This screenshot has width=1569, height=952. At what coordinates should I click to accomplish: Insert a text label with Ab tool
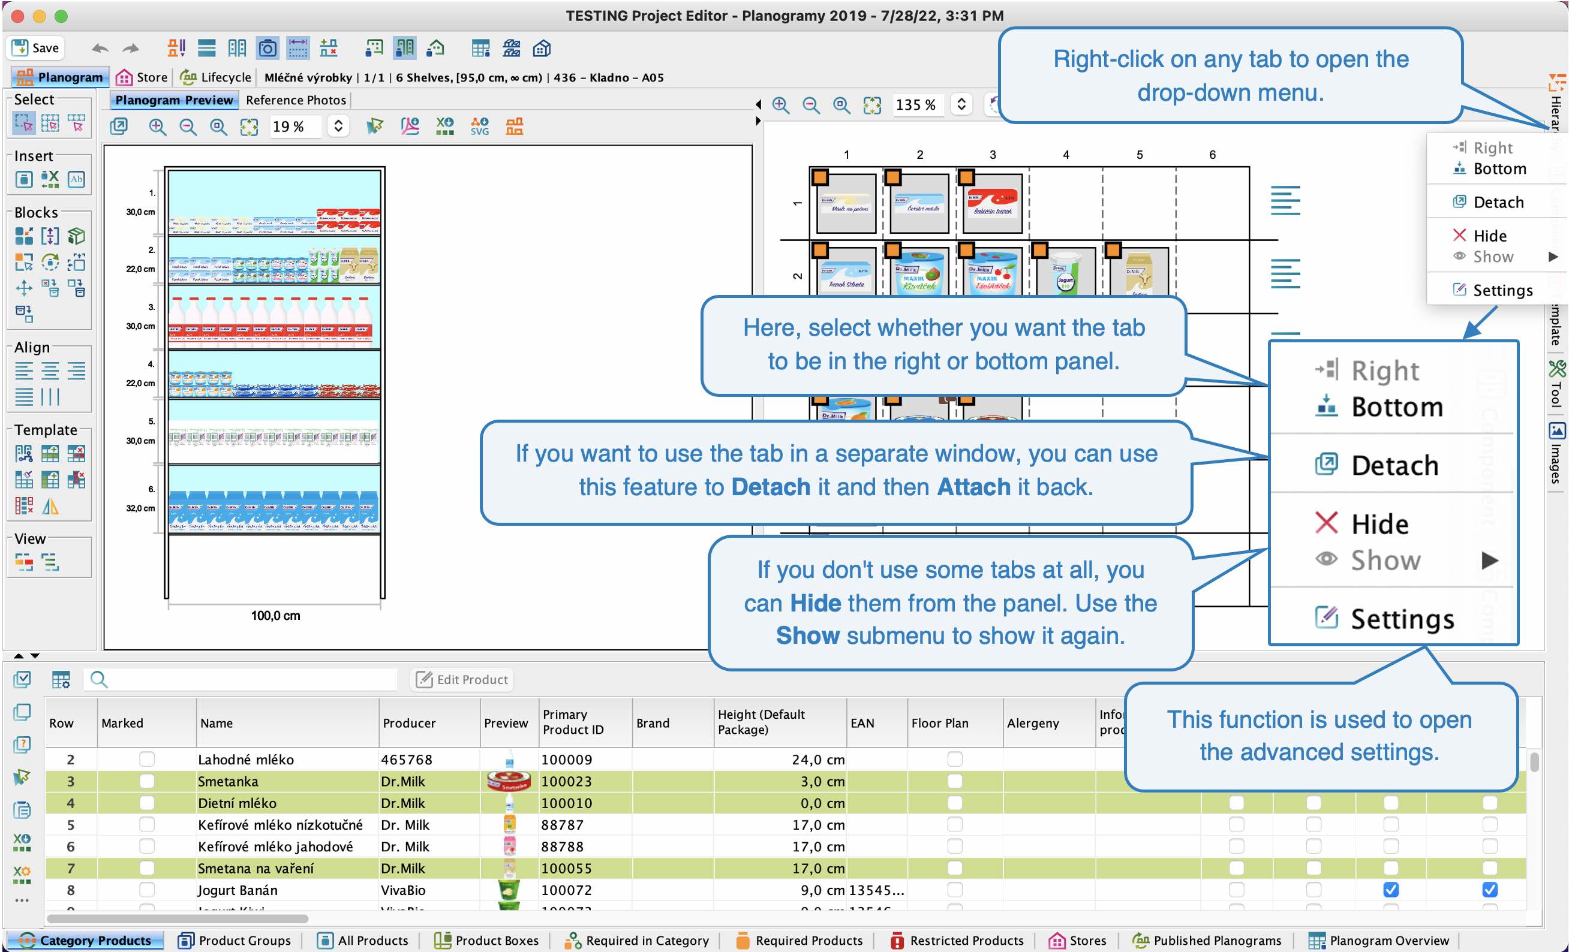point(76,179)
